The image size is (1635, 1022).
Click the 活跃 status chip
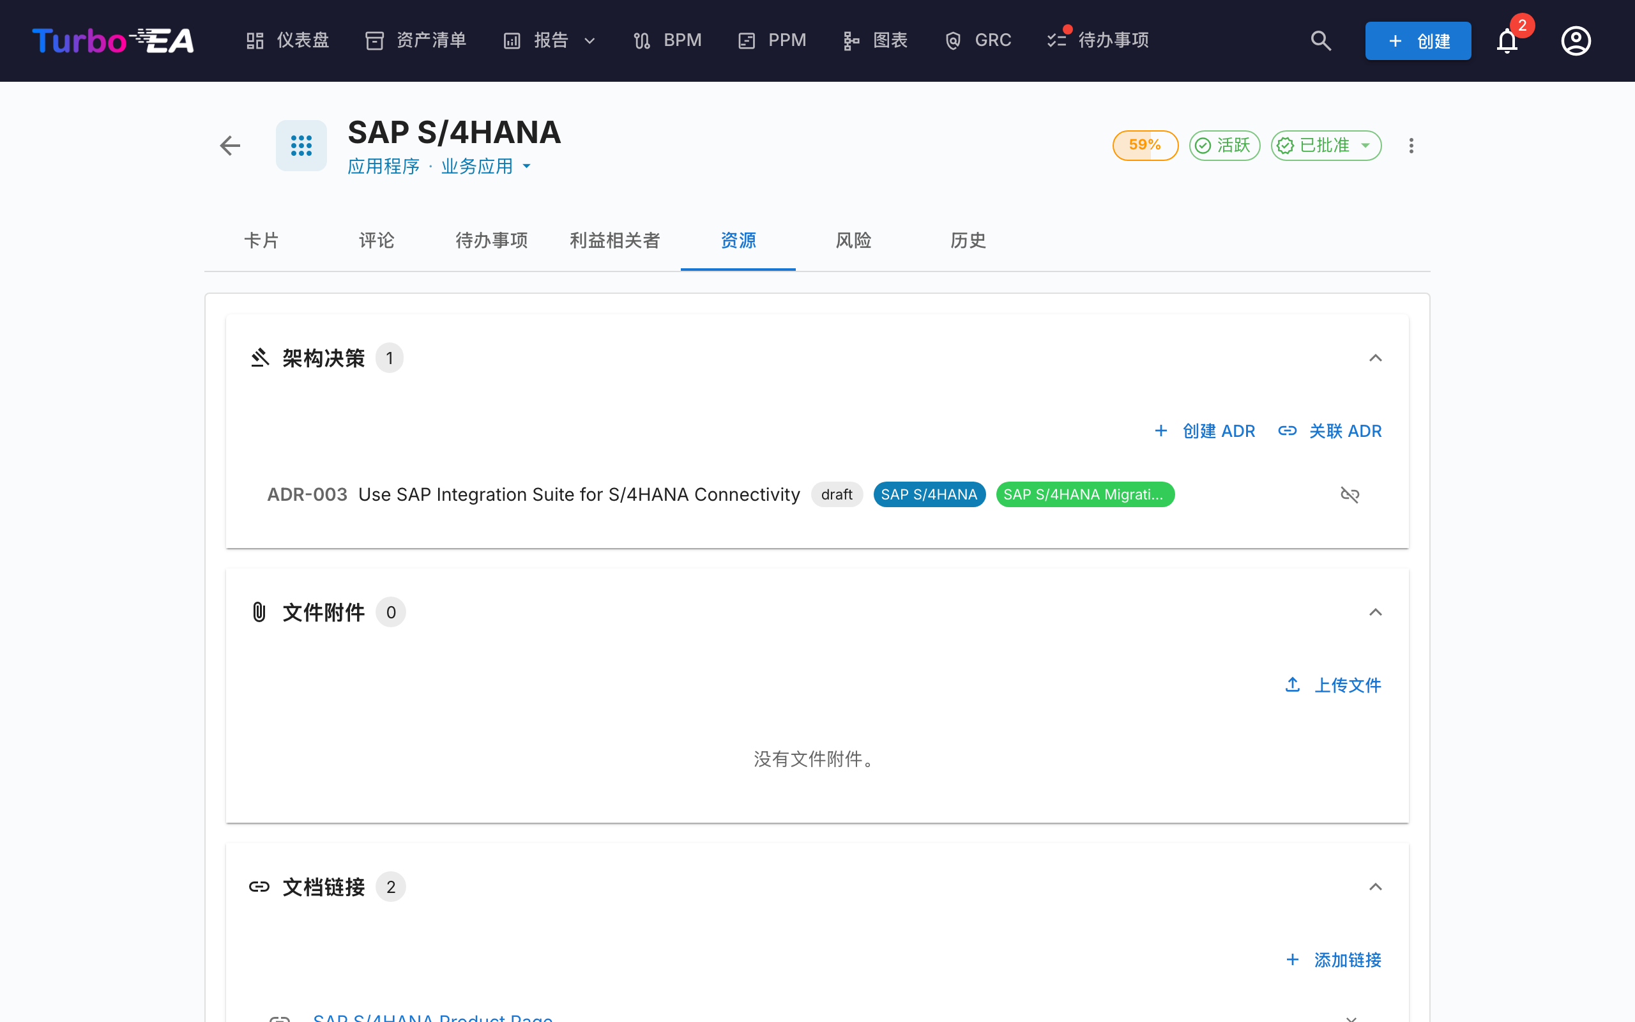pyautogui.click(x=1224, y=146)
